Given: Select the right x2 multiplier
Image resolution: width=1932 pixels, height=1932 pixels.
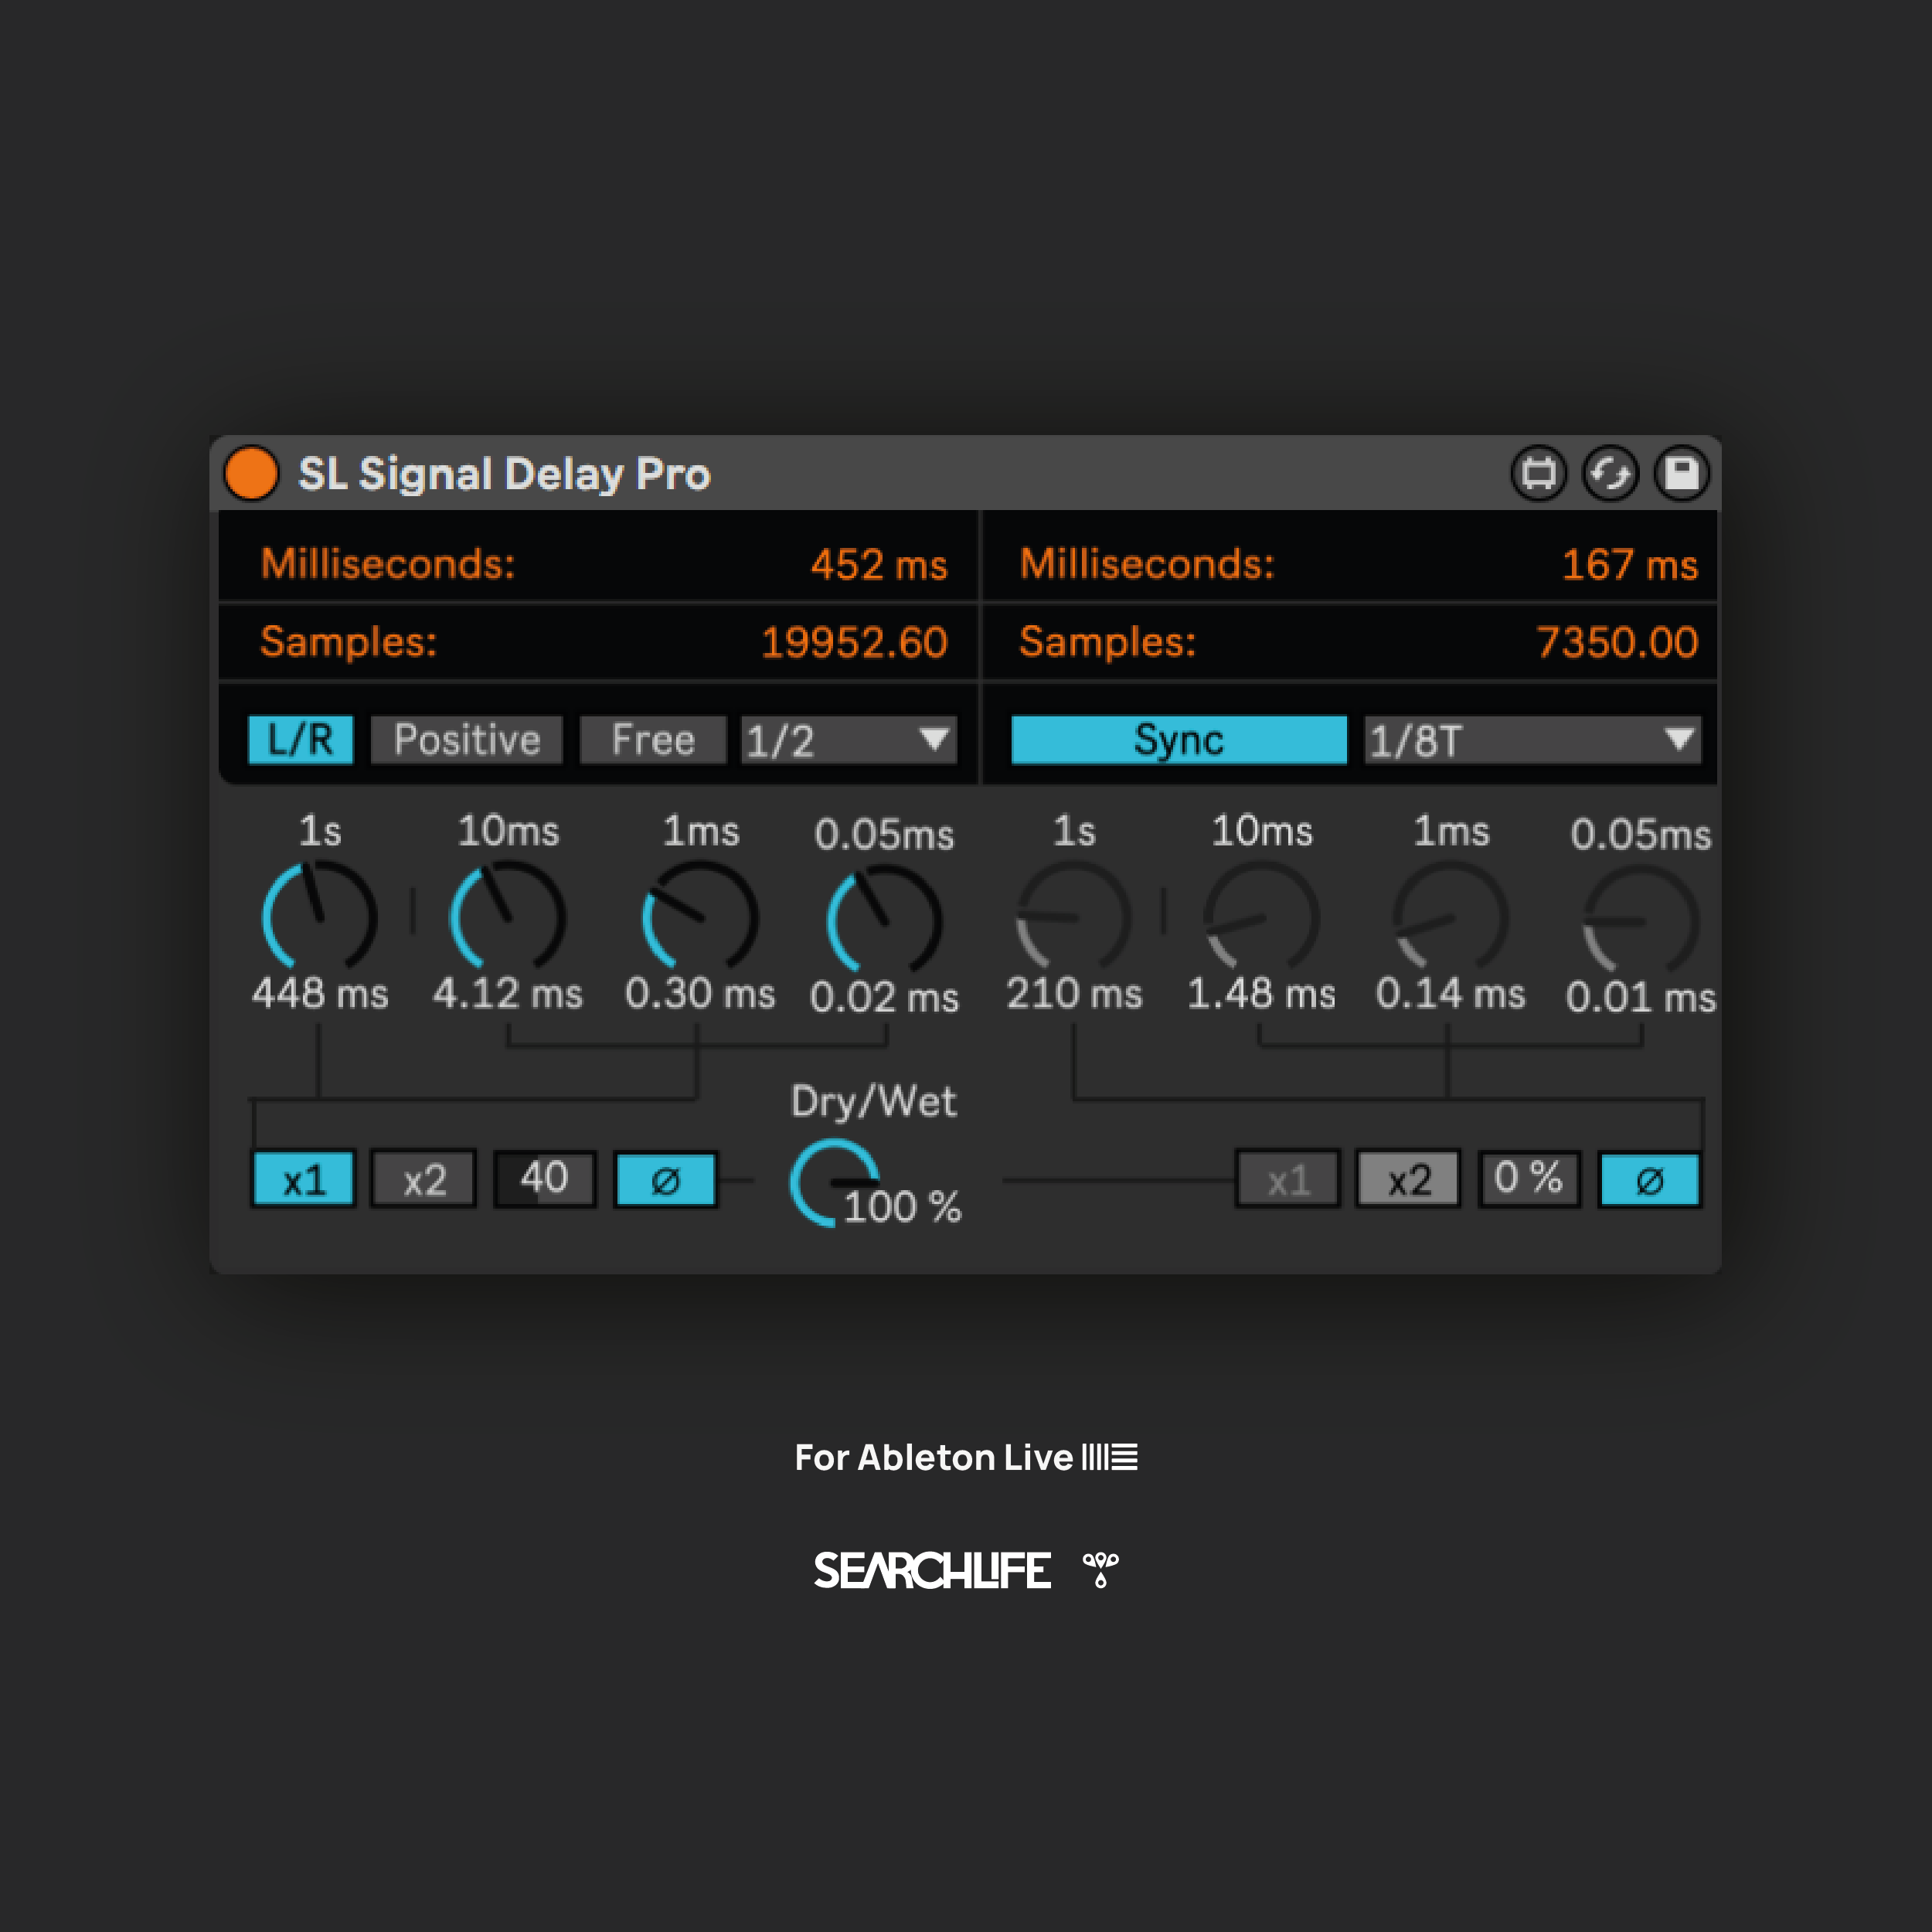Looking at the screenshot, I should (1408, 1180).
